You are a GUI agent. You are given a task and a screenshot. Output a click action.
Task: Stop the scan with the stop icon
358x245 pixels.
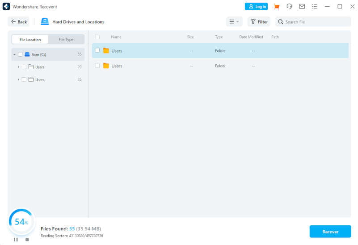27,240
